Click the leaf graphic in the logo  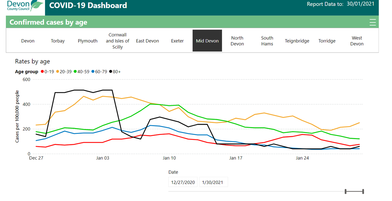tap(36, 5)
